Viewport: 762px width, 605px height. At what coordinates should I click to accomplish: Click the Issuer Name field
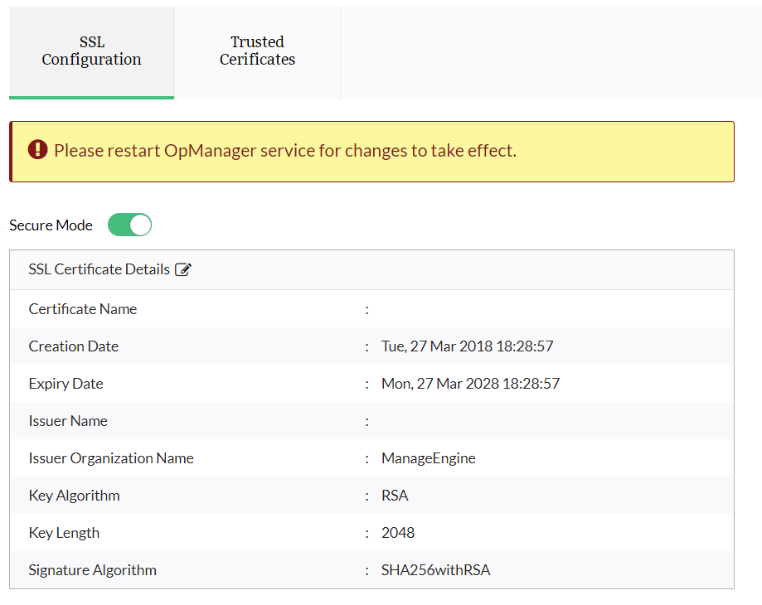click(68, 420)
